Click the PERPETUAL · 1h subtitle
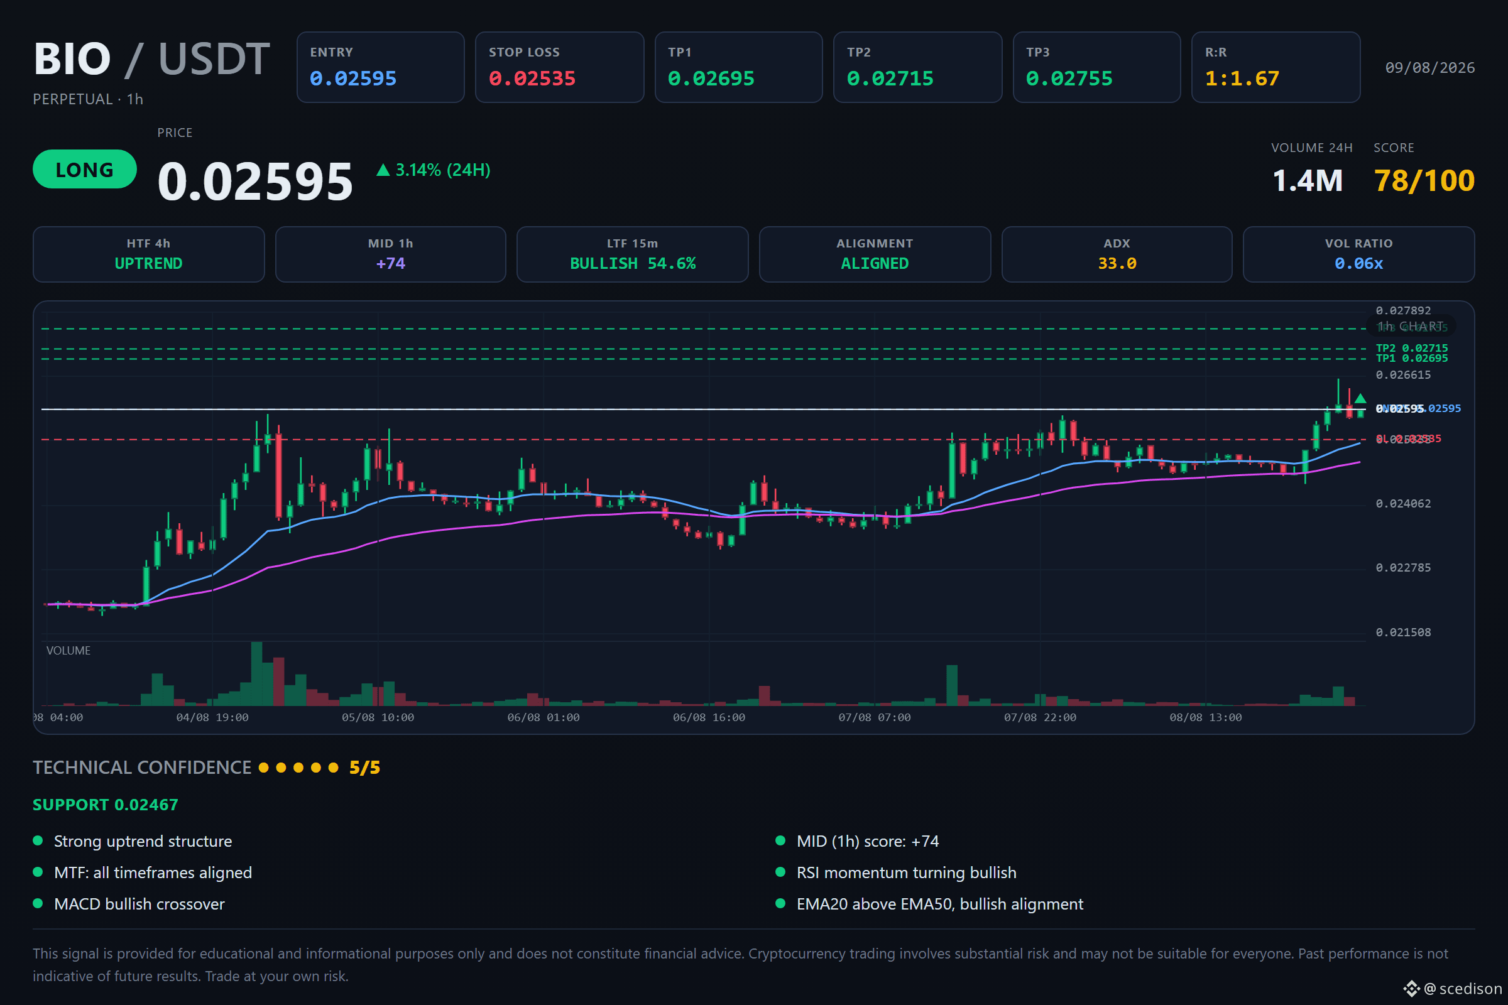1508x1005 pixels. [x=88, y=99]
